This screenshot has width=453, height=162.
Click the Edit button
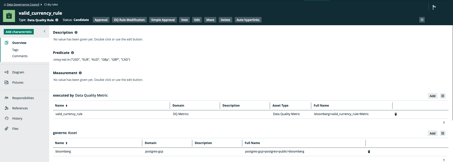coord(197,20)
